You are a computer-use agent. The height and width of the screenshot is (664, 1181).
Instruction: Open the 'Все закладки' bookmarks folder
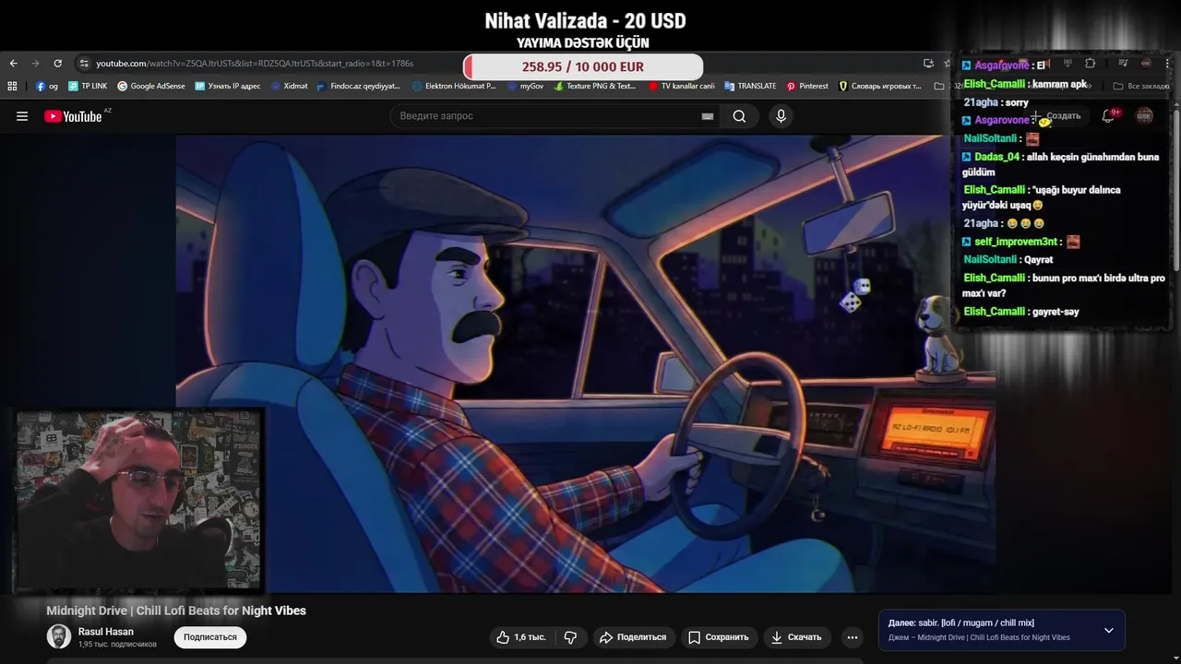pyautogui.click(x=1142, y=86)
